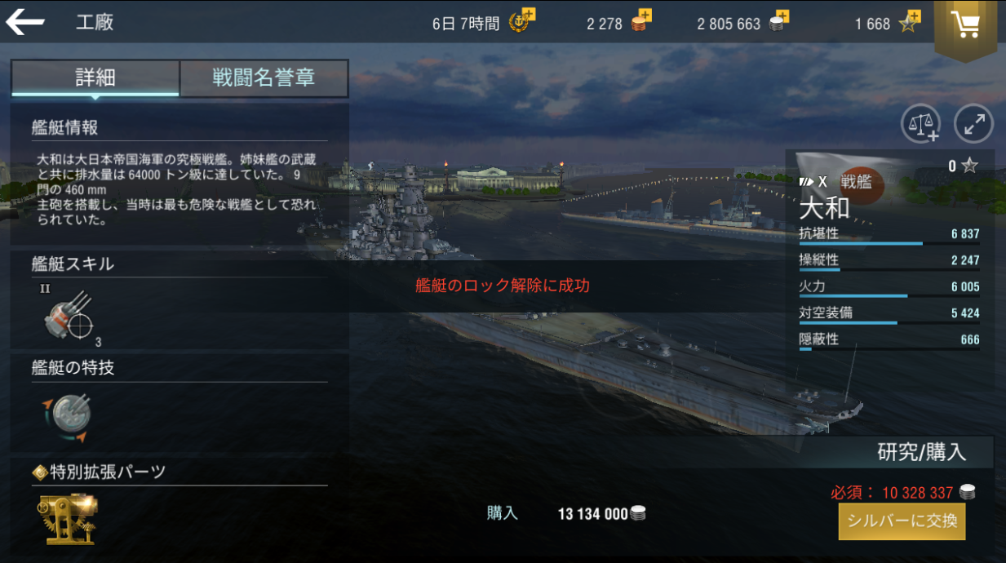Add star experience with plus icon
The width and height of the screenshot is (1006, 563).
pos(910,21)
